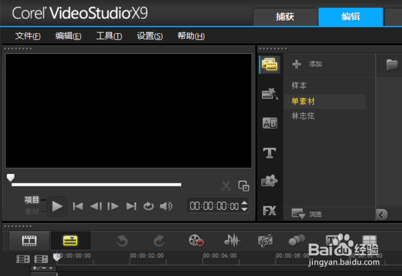The width and height of the screenshot is (402, 276).
Task: Click the import media files folder icon
Action: coord(392,65)
